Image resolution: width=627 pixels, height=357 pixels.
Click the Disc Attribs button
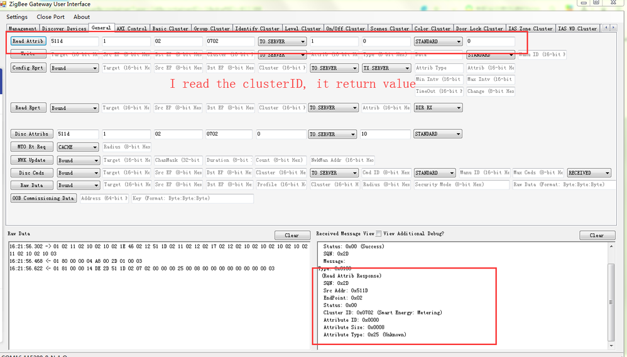tap(31, 134)
